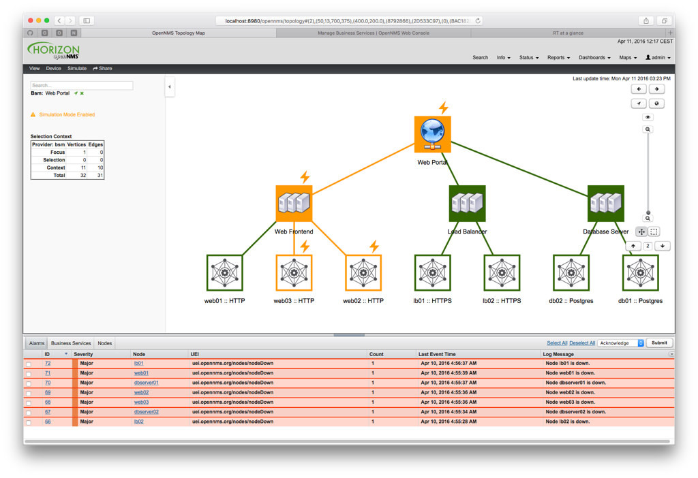Image resolution: width=698 pixels, height=478 pixels.
Task: Click the web03 :: HTTP service node
Action: tap(294, 272)
